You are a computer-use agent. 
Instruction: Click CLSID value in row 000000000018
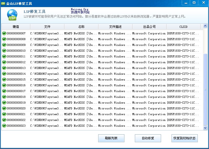[183, 97]
